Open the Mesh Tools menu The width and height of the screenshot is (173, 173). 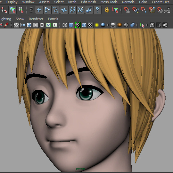(x=109, y=2)
